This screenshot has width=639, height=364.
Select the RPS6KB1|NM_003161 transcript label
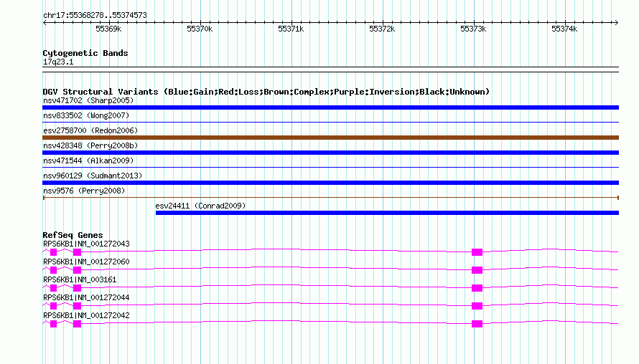click(x=80, y=280)
